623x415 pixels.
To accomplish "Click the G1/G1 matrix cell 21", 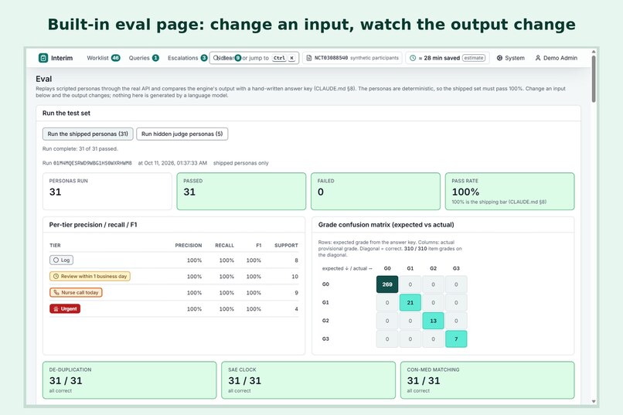I will tap(410, 303).
